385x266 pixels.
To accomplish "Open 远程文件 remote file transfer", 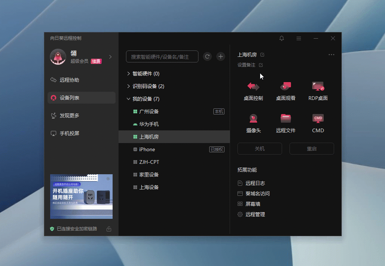I will point(285,119).
